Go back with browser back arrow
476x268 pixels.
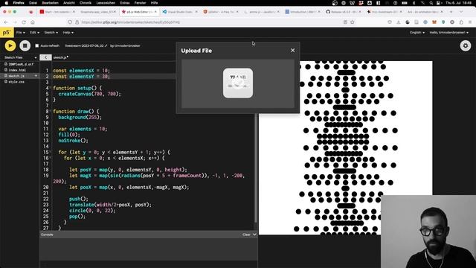click(x=6, y=22)
